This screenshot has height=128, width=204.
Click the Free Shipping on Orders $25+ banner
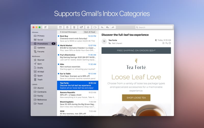136,50
